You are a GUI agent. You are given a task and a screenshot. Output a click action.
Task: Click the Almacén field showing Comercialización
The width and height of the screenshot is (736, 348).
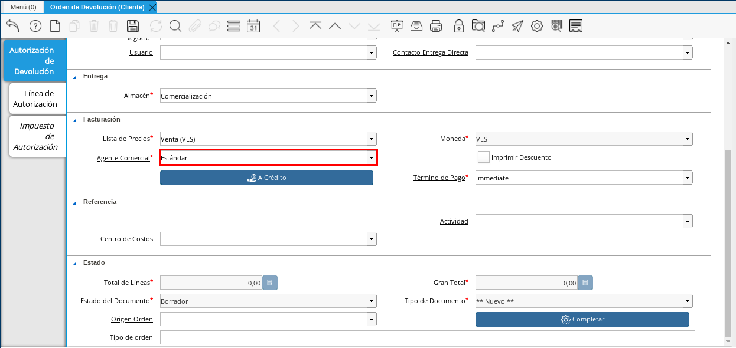(x=263, y=96)
